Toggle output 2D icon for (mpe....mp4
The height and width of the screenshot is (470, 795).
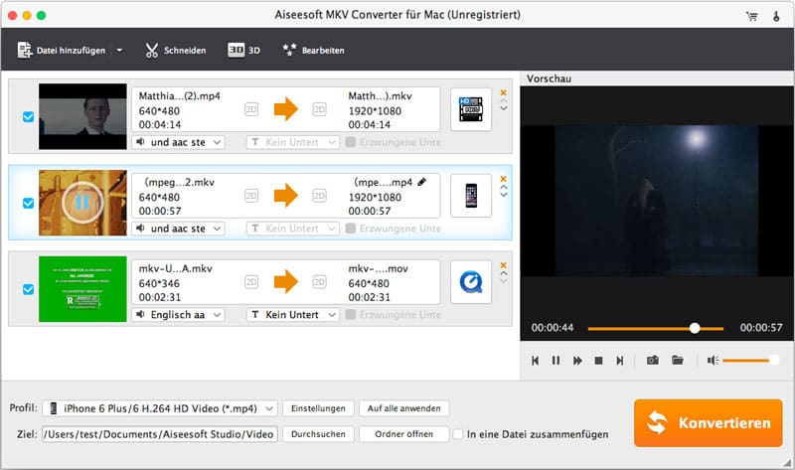tap(319, 196)
